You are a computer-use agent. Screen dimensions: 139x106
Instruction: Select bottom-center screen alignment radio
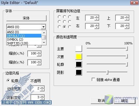64,27
